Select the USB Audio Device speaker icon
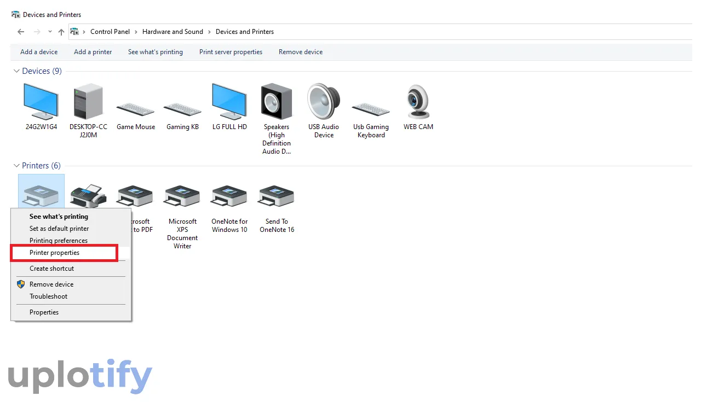This screenshot has width=701, height=402. 324,101
